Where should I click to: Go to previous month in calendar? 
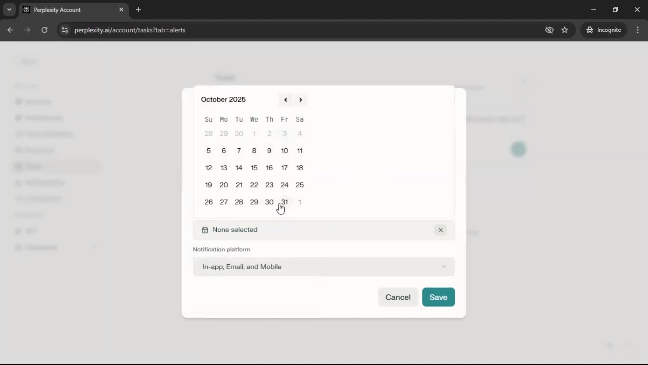286,100
